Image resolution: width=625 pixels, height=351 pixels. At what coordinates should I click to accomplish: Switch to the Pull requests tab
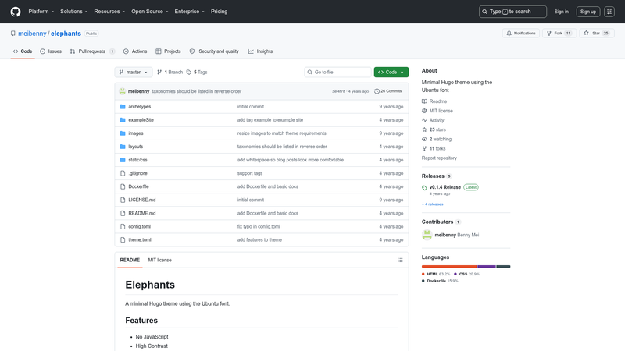[x=92, y=51]
